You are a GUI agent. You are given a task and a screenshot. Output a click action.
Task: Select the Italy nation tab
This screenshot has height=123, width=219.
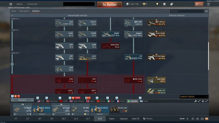pyautogui.click(x=111, y=101)
